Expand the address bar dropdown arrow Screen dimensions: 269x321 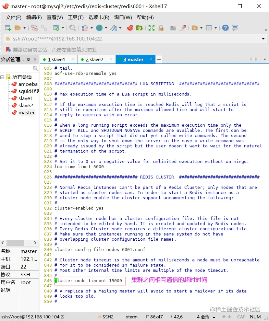coord(263,39)
